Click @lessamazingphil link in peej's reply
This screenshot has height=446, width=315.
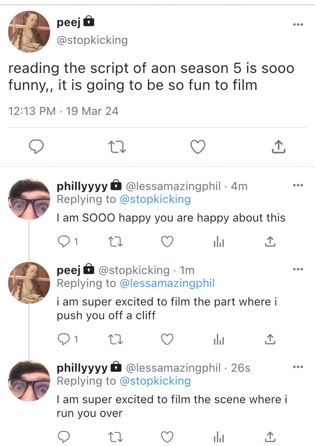tap(167, 283)
